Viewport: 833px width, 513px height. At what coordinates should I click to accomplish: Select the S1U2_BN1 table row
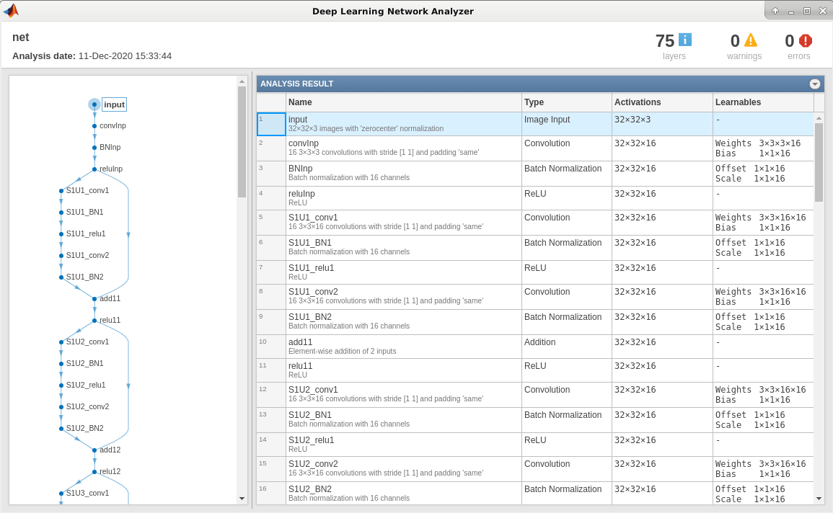535,420
